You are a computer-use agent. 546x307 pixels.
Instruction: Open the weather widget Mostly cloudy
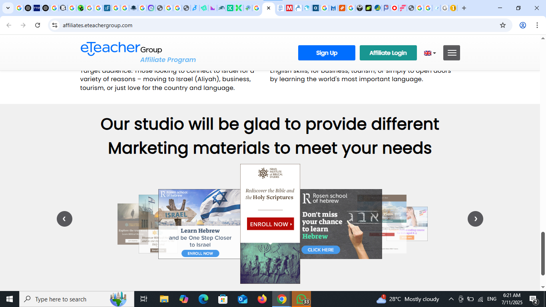pos(408,299)
